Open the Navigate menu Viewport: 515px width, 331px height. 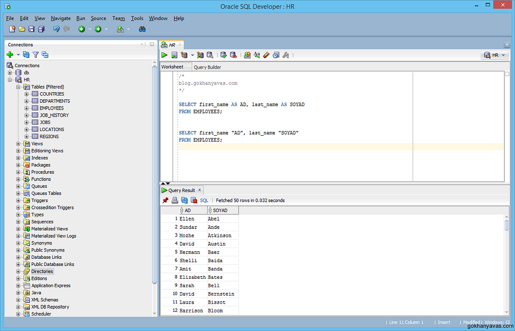tap(61, 18)
